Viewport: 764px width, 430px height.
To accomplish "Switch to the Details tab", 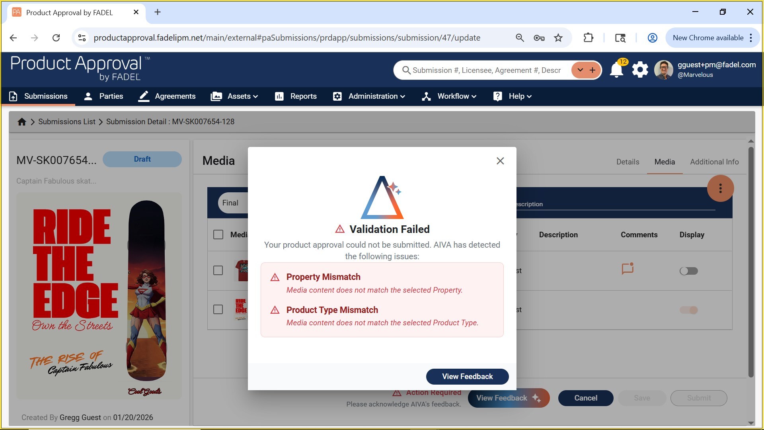I will tap(627, 162).
